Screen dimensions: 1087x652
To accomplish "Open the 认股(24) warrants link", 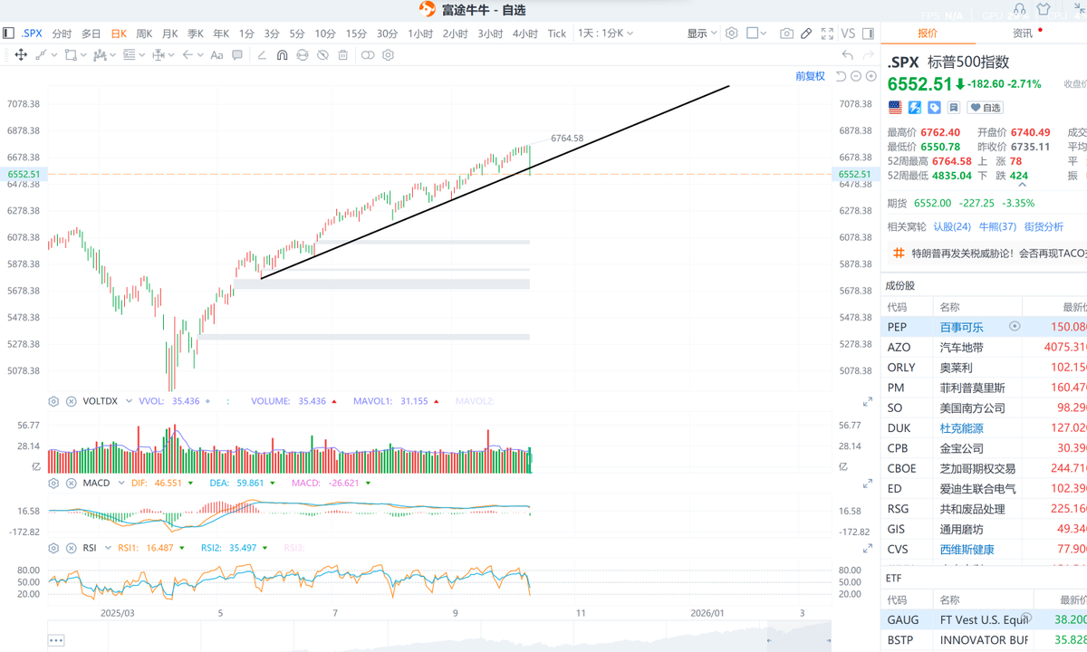I will [952, 227].
